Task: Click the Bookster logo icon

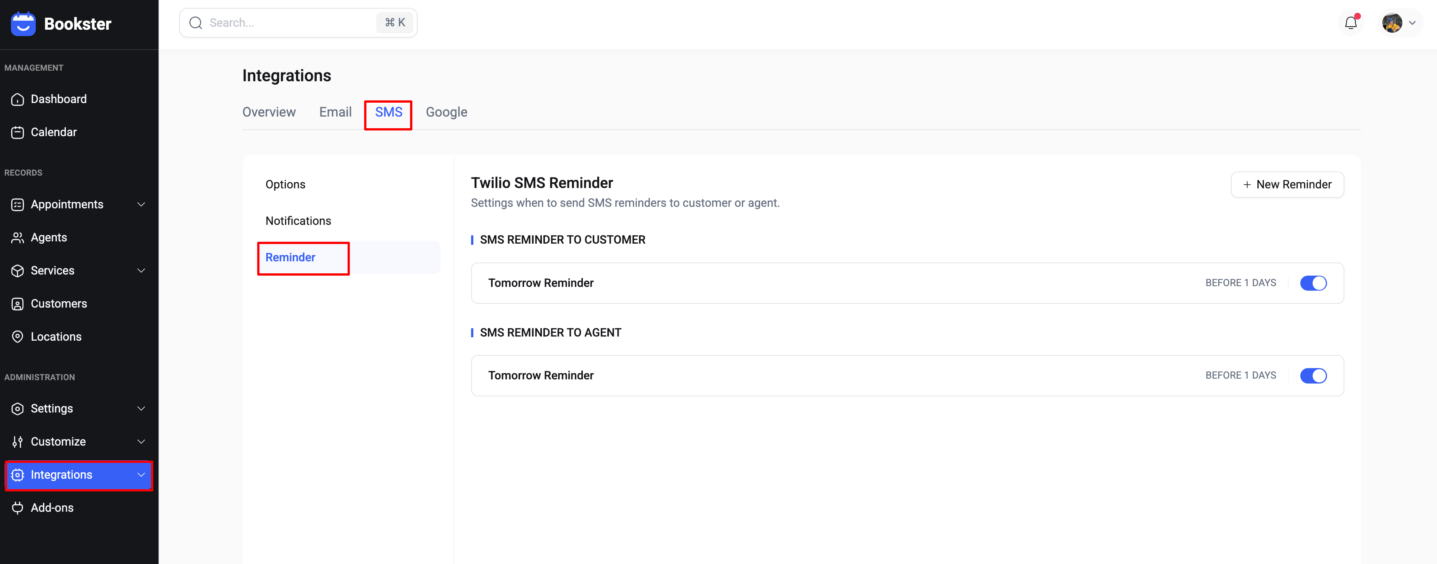Action: 23,24
